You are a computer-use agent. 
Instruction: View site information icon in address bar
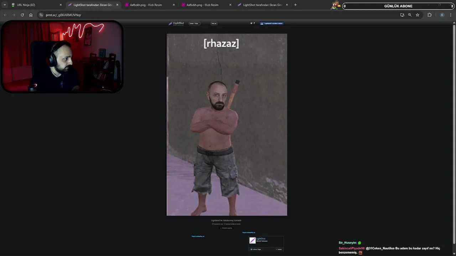tap(41, 15)
